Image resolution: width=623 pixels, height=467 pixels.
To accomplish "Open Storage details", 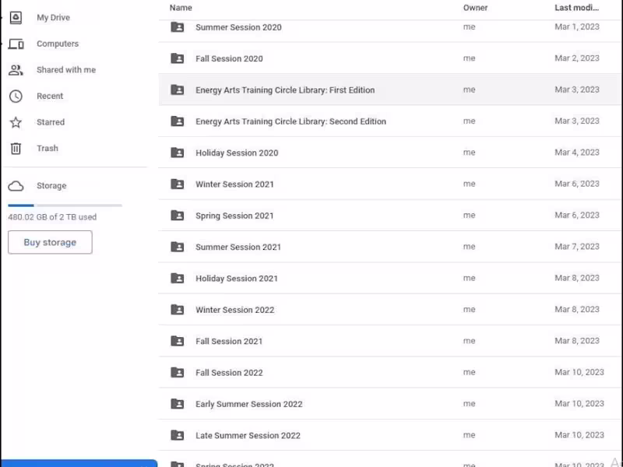I will (51, 185).
